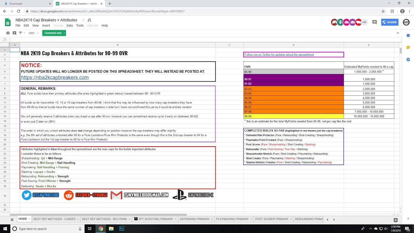Open Photoshop from the taskbar
The width and height of the screenshot is (414, 233).
122,229
